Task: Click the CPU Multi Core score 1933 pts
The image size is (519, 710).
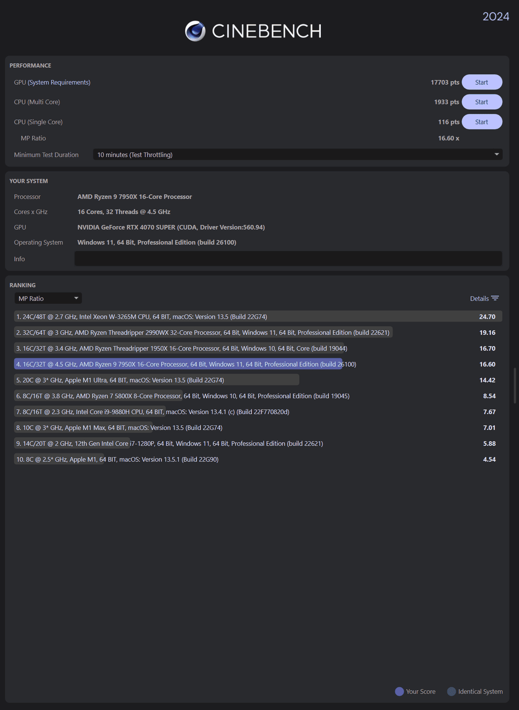Action: (x=447, y=102)
